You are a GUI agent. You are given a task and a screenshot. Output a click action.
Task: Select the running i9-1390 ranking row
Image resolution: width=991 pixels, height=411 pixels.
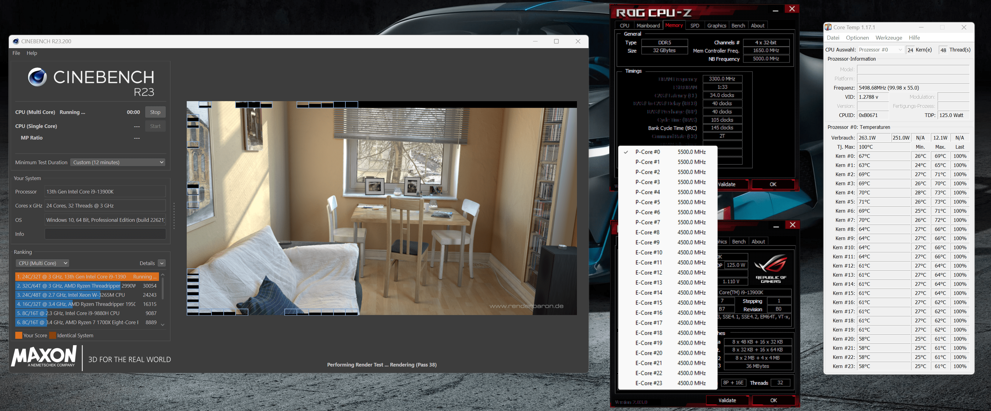[87, 276]
